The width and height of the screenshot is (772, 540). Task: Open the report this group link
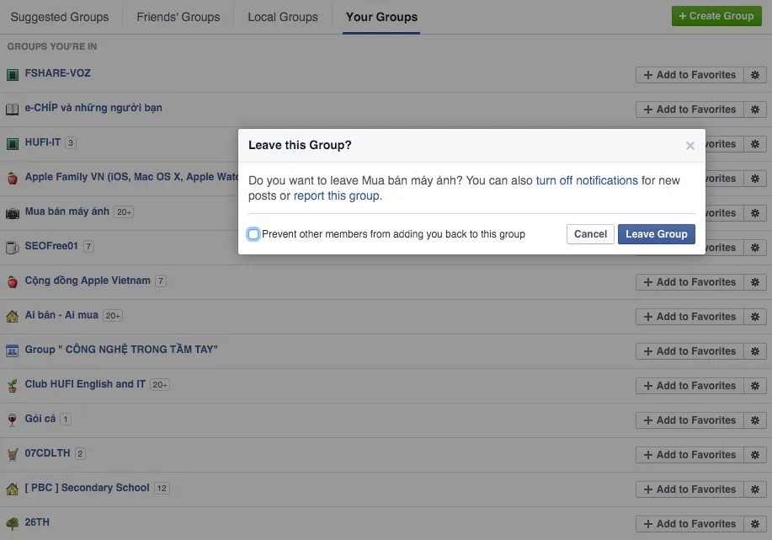(x=335, y=195)
